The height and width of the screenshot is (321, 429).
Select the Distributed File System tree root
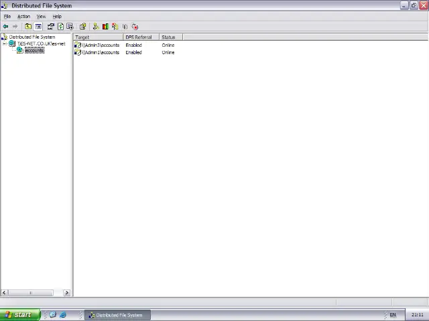32,37
